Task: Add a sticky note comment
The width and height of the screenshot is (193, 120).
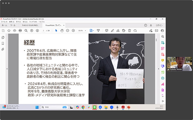Action: [x=106, y=31]
